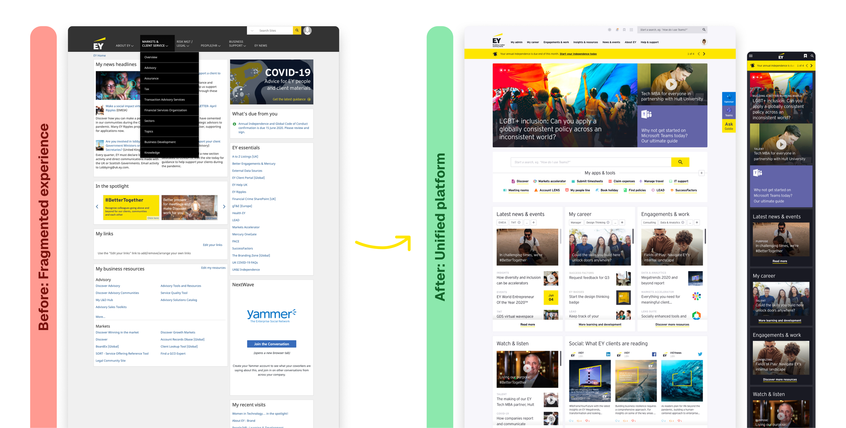846x428 pixels.
Task: Click the Twitter icon on EYnews post
Action: click(x=700, y=354)
